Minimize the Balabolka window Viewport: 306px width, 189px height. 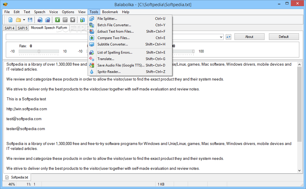279,3
